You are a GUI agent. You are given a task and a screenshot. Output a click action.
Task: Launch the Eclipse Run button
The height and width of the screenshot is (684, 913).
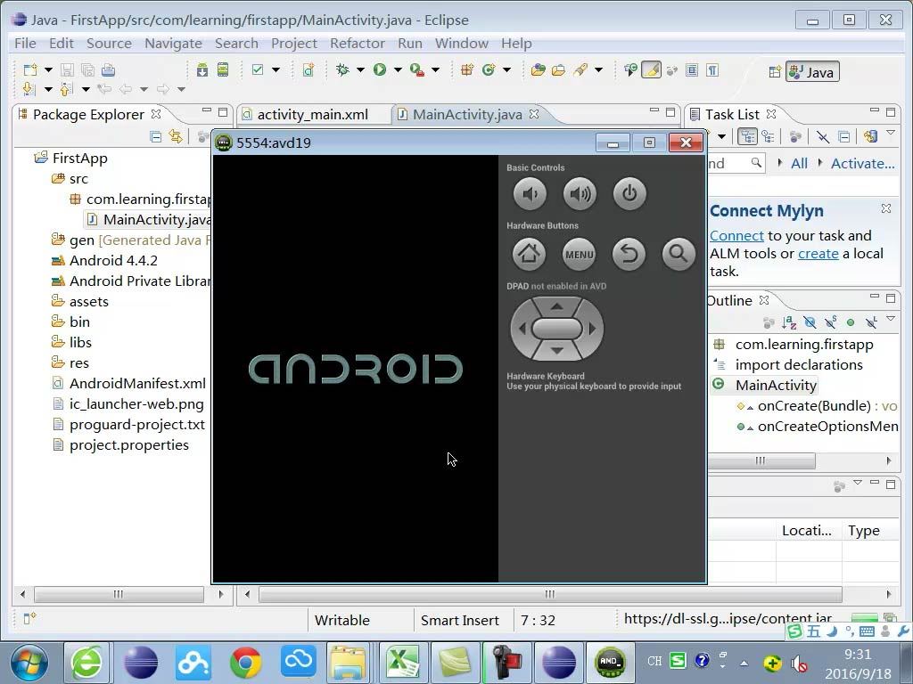tap(380, 69)
